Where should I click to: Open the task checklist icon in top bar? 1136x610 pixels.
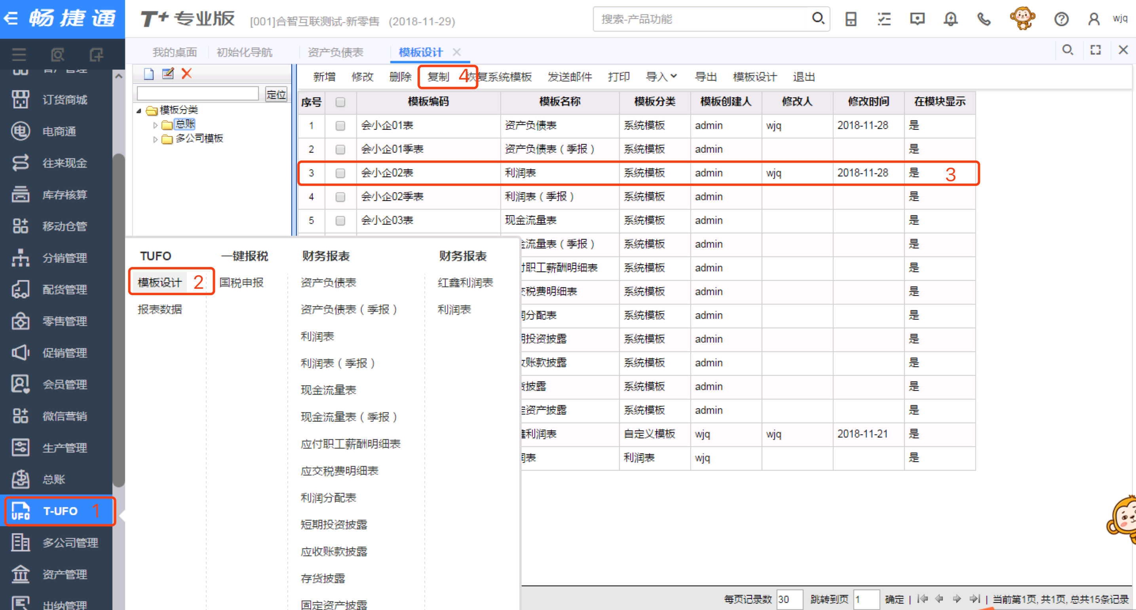pos(884,19)
